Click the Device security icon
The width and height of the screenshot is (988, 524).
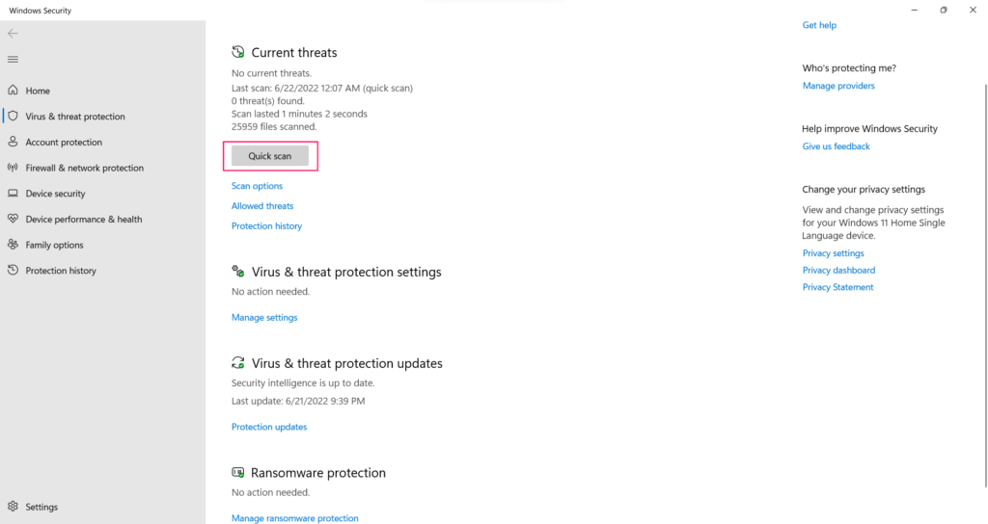coord(13,194)
